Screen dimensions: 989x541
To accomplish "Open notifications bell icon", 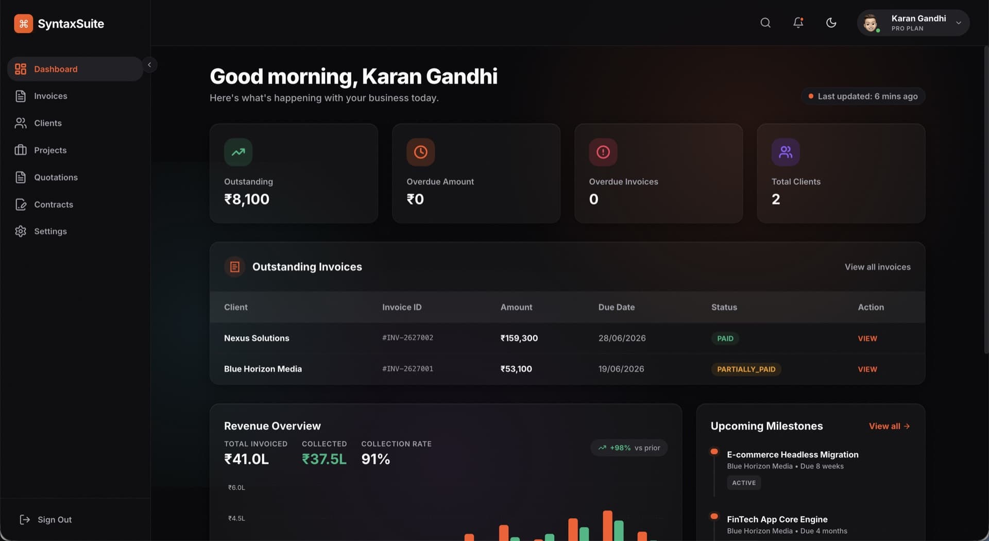I will [x=798, y=23].
